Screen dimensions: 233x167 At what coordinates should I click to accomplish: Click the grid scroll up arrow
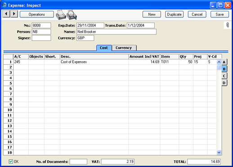point(219,62)
